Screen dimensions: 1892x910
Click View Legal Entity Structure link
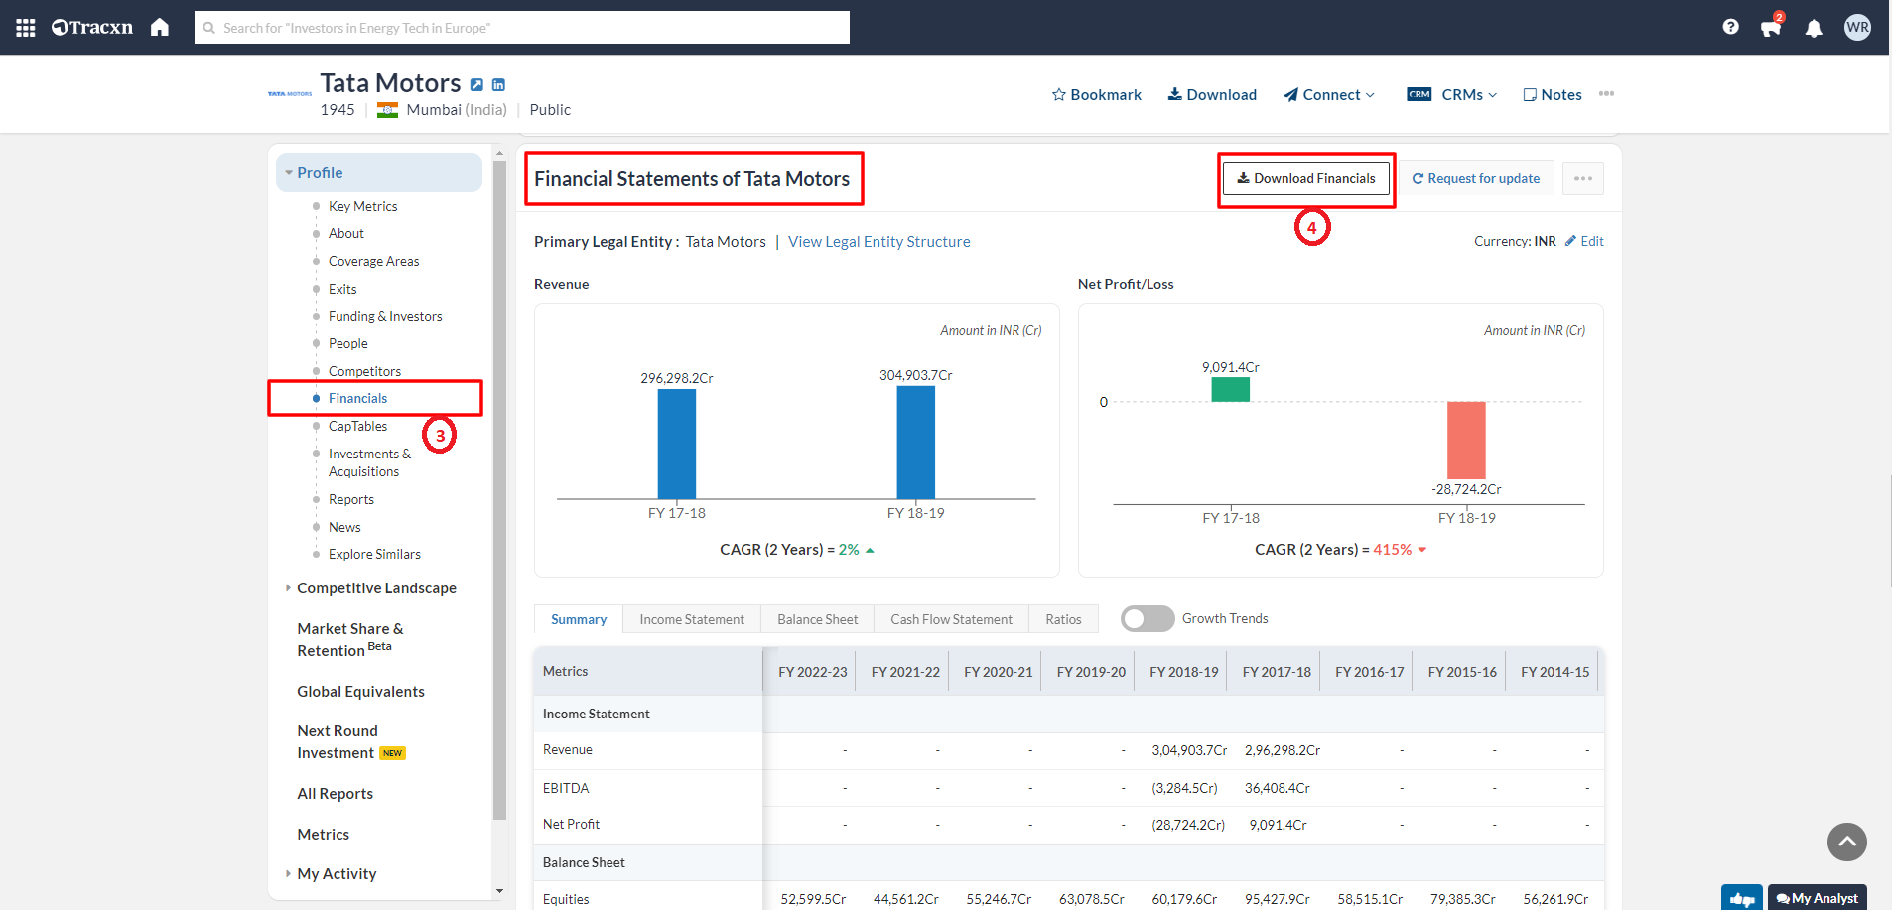pos(878,241)
